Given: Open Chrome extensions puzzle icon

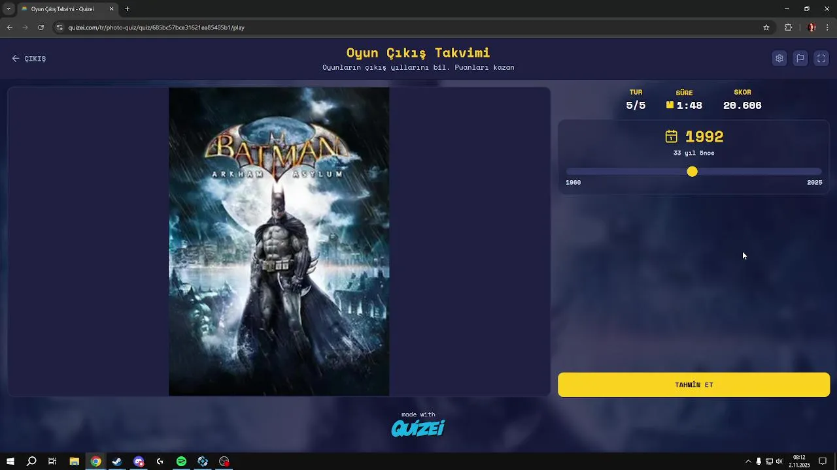Looking at the screenshot, I should pyautogui.click(x=788, y=27).
